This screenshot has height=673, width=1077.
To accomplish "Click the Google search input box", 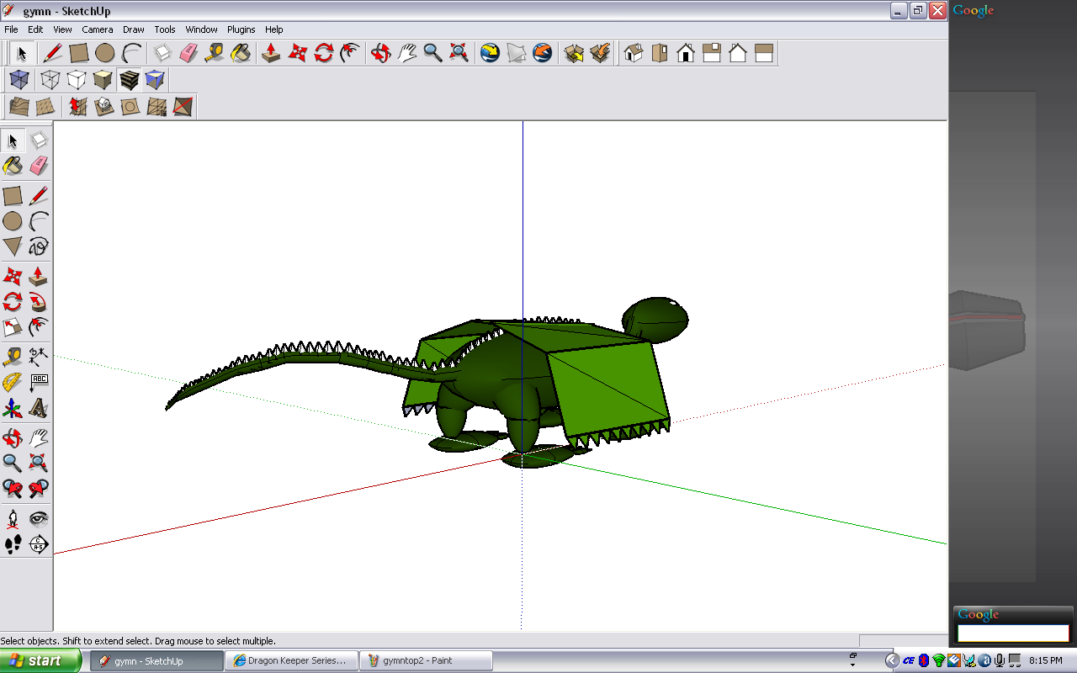I will (1013, 633).
